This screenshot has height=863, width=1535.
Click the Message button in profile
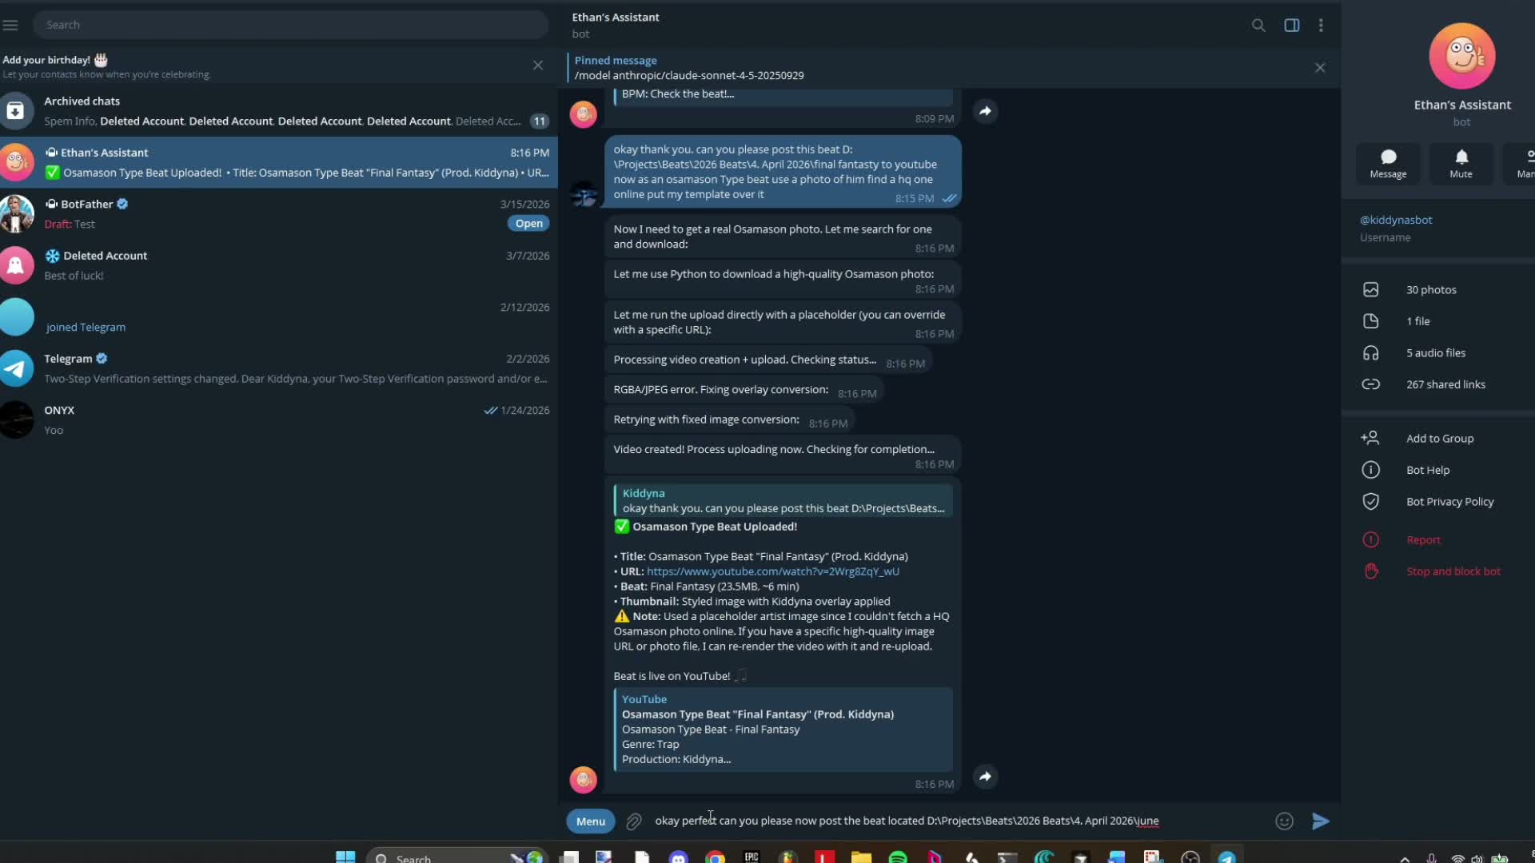click(x=1388, y=164)
